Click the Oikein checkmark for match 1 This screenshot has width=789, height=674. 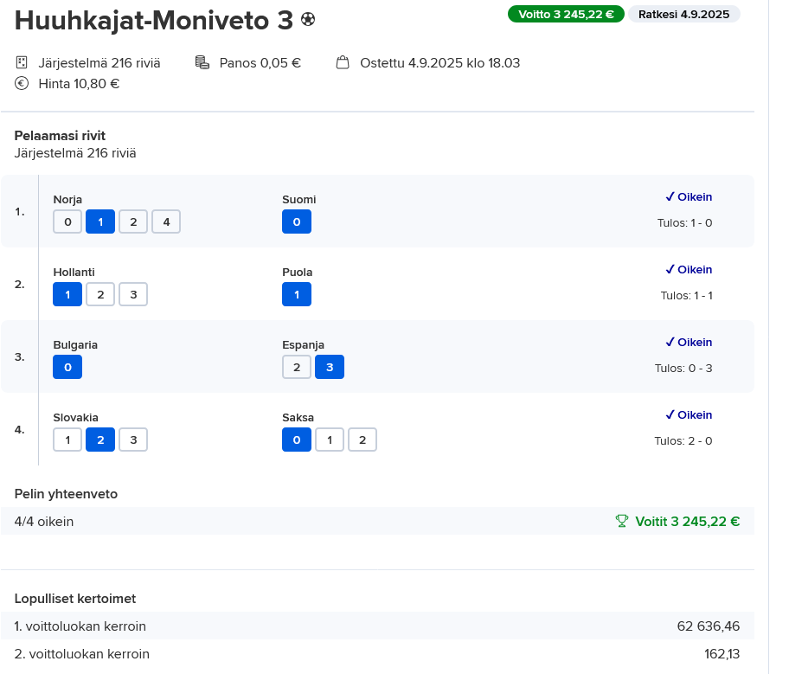[x=669, y=197]
